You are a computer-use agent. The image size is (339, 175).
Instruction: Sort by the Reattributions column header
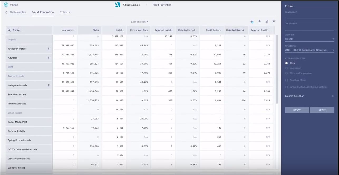tap(212, 30)
